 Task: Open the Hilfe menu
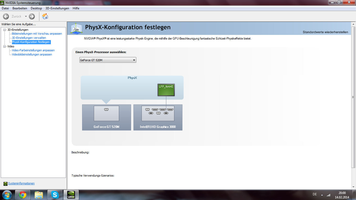(76, 8)
